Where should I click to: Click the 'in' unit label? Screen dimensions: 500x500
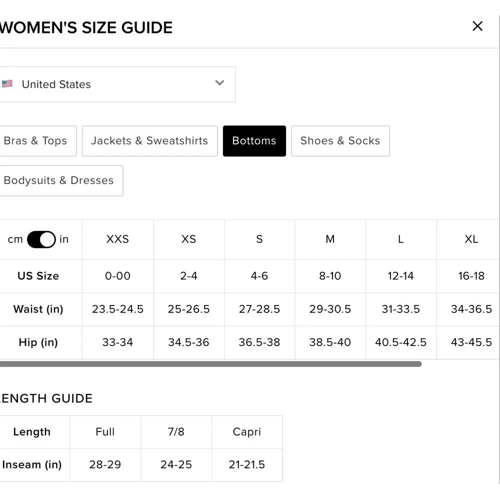[64, 239]
